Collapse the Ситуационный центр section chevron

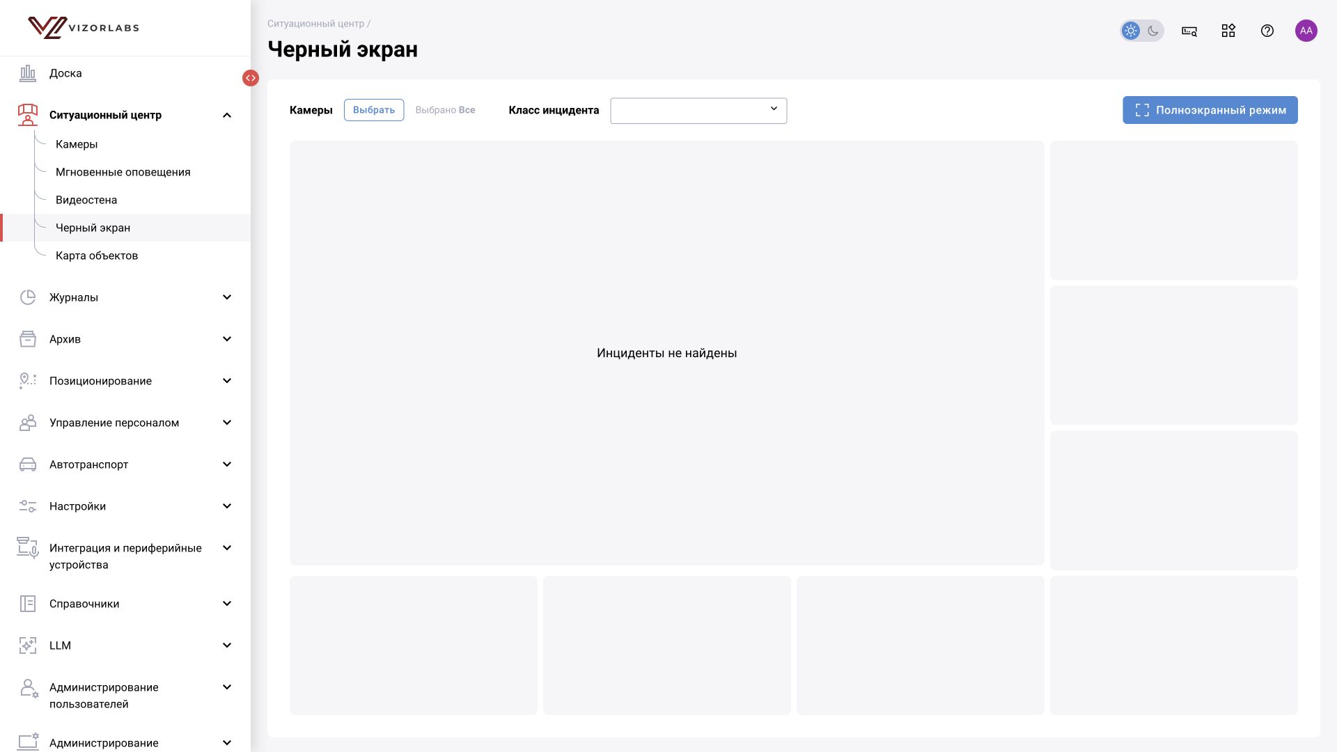point(227,115)
